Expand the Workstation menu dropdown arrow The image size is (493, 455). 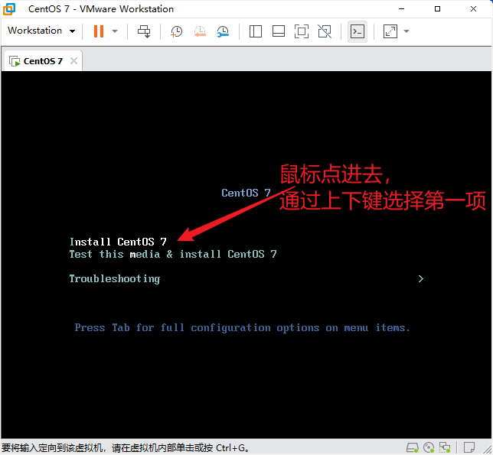pyautogui.click(x=72, y=31)
